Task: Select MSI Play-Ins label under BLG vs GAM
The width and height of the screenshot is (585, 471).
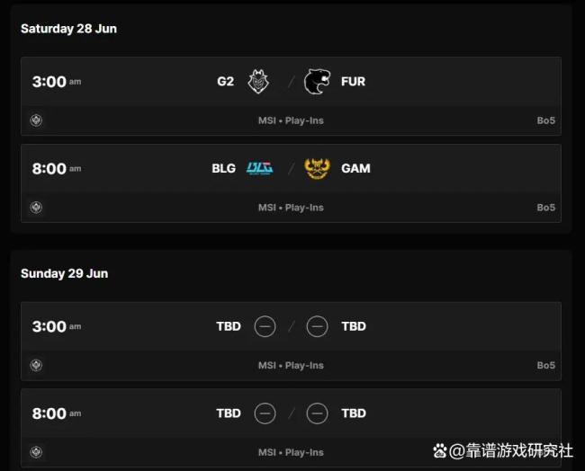Action: tap(291, 208)
